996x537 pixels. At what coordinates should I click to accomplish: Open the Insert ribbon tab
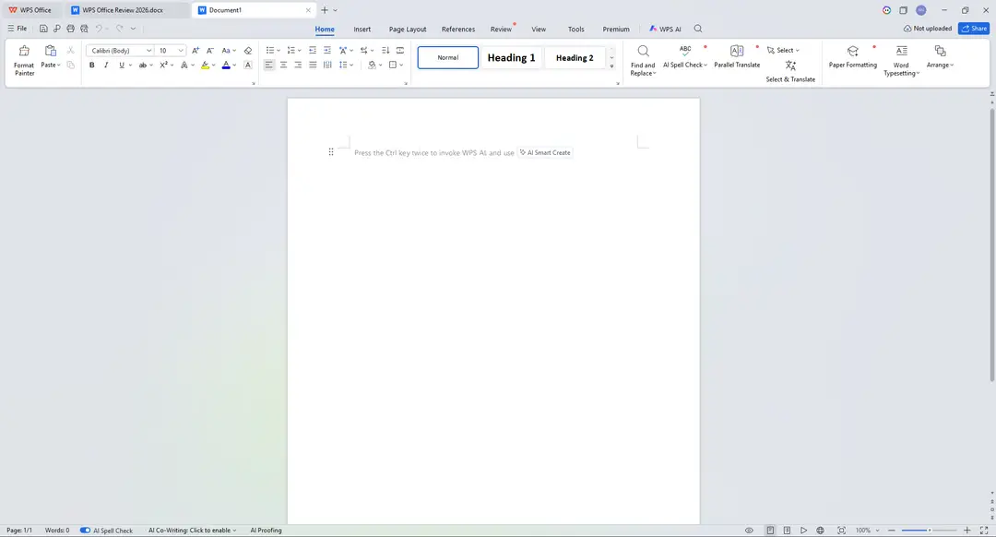click(x=362, y=30)
